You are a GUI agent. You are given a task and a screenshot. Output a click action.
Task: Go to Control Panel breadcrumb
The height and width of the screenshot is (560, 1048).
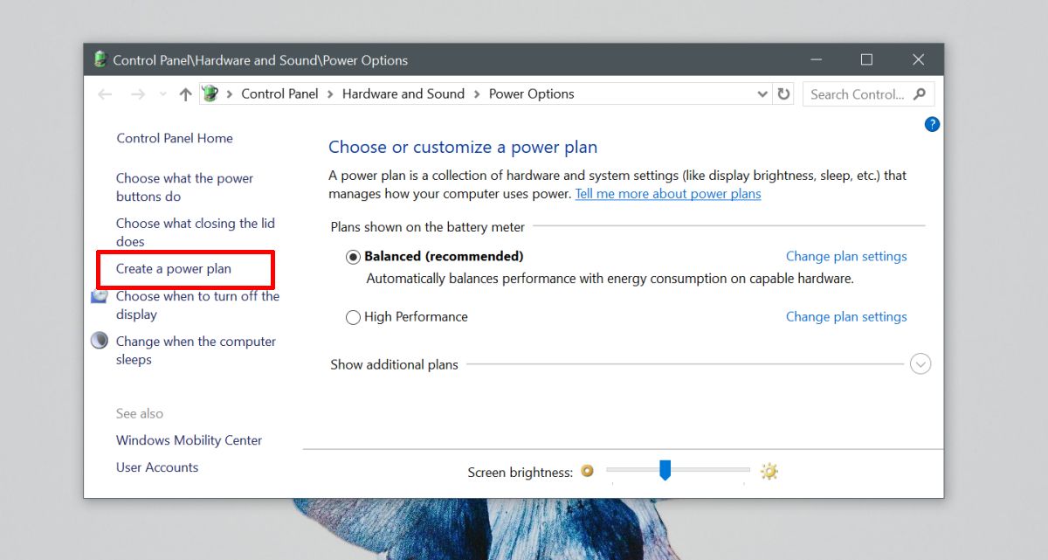point(279,94)
